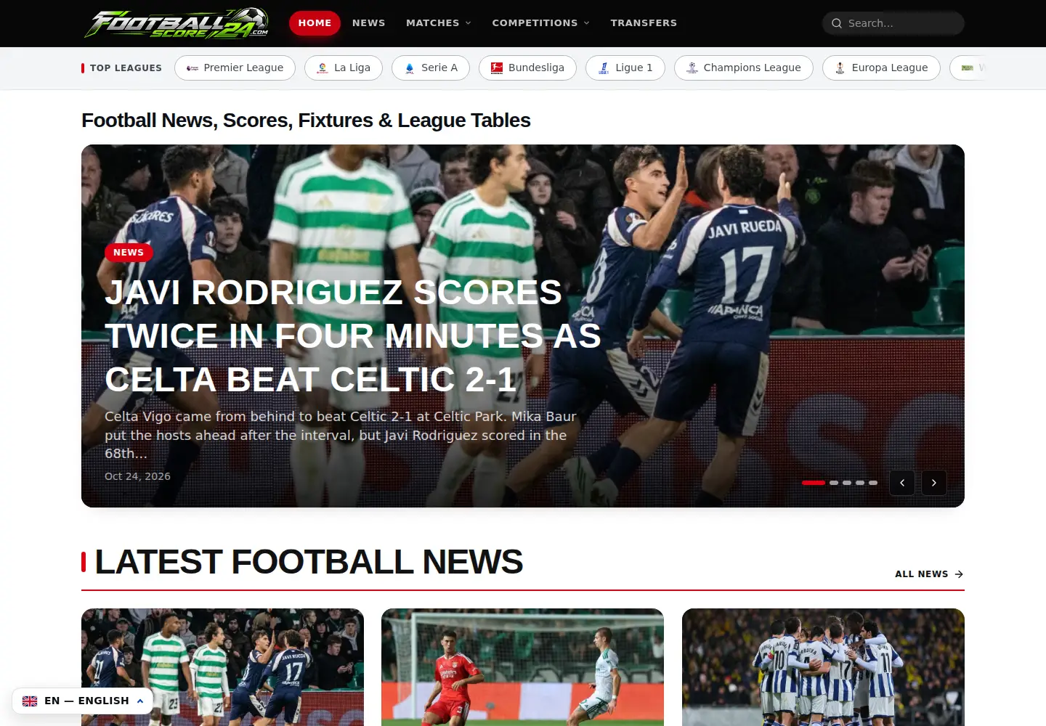
Task: Expand the Competitions dropdown menu
Action: 541,23
